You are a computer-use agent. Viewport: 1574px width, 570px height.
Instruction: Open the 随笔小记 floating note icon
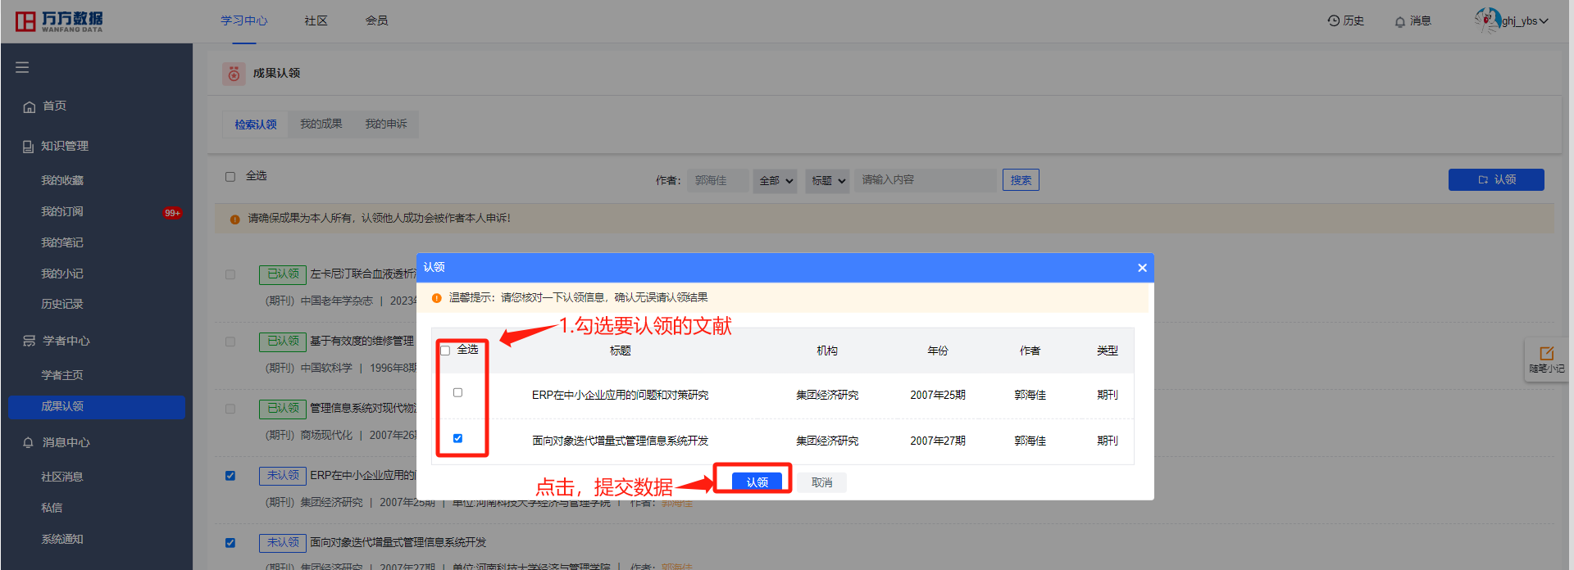pyautogui.click(x=1546, y=359)
